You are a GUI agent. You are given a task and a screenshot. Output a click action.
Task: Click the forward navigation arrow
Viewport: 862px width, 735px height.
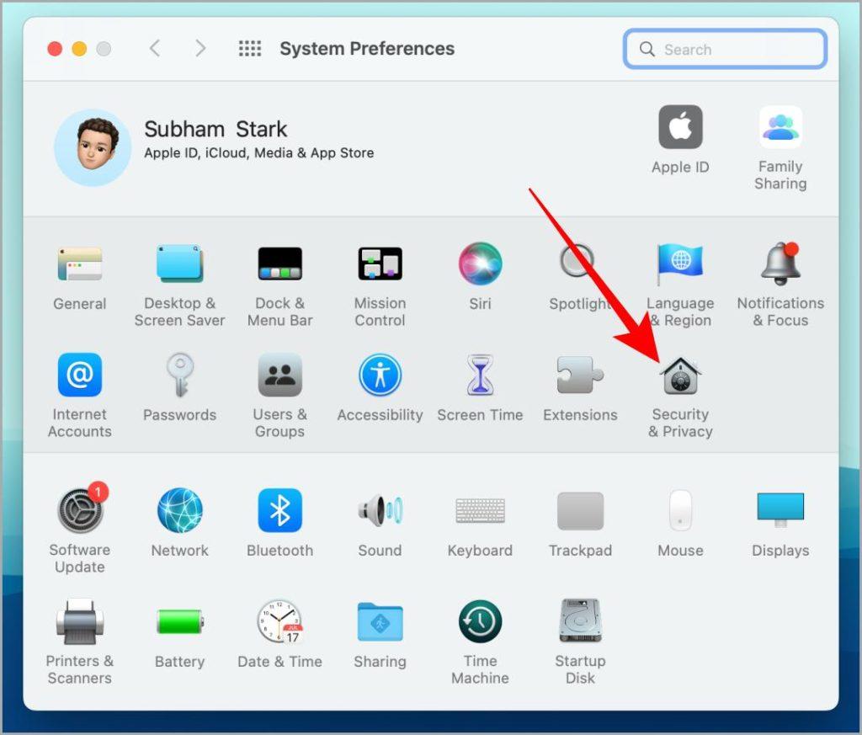[x=200, y=48]
